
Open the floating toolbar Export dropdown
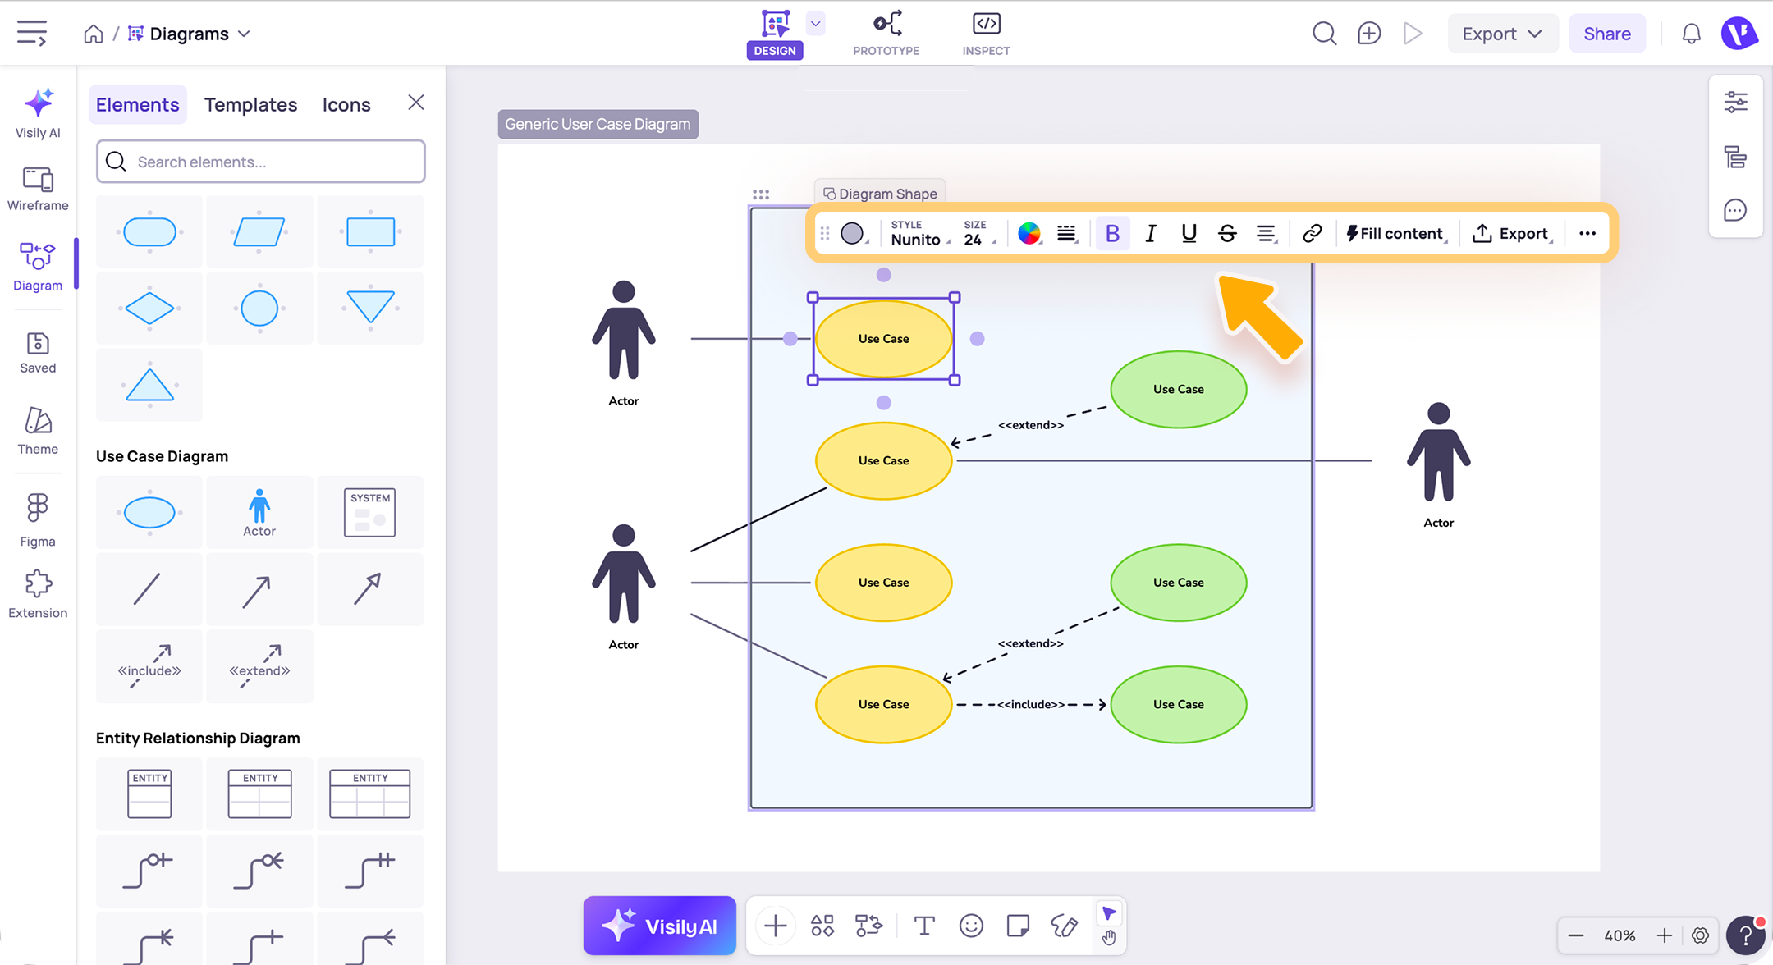pyautogui.click(x=1512, y=234)
